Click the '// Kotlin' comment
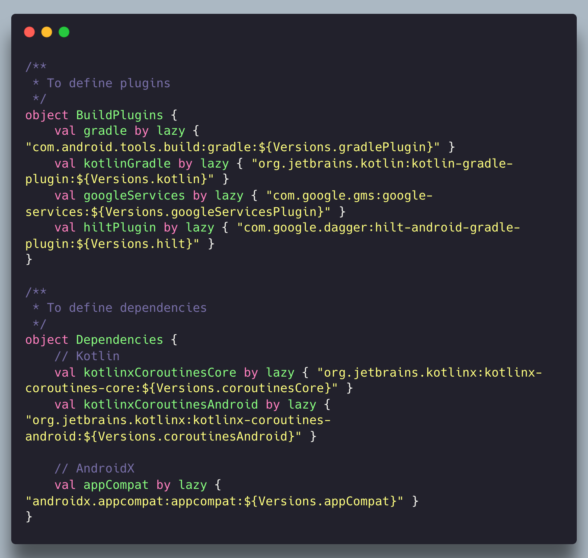Viewport: 588px width, 558px height. (x=87, y=356)
